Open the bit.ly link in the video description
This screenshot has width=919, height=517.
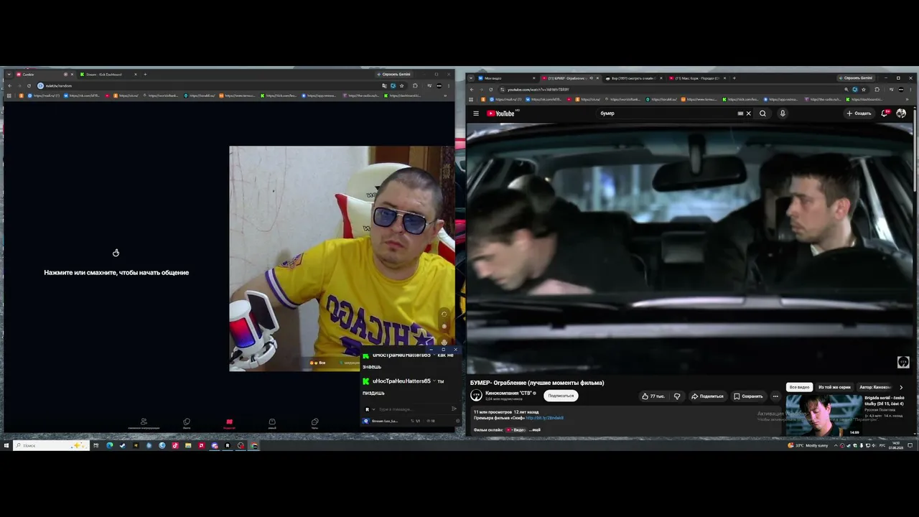(x=544, y=418)
